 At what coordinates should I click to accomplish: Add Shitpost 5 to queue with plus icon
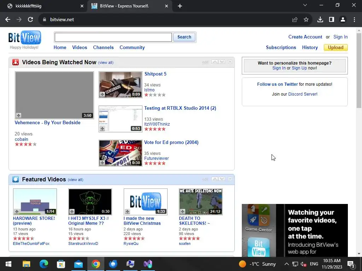102,94
